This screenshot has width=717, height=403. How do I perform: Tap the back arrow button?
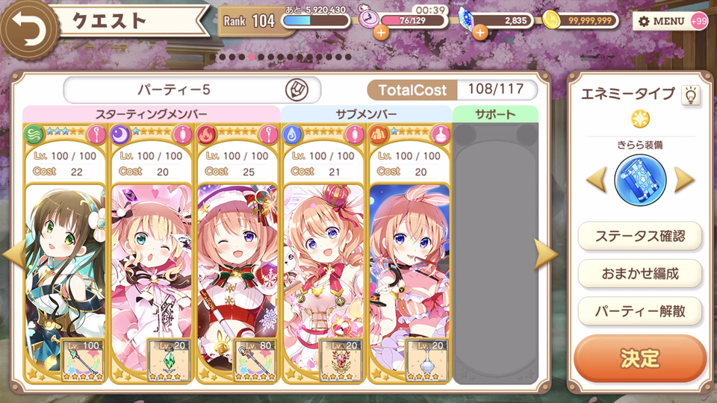click(x=28, y=29)
